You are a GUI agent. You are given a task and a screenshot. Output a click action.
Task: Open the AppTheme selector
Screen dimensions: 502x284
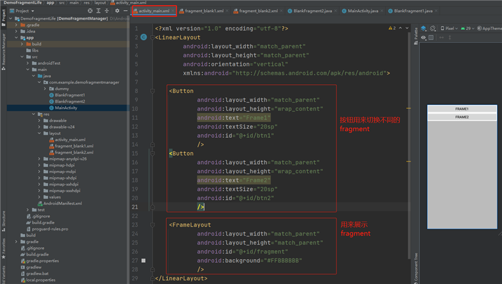point(489,29)
